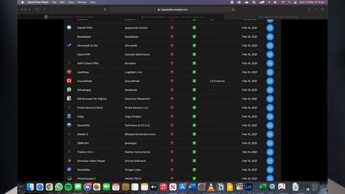Reload the page in the Safari address bar
Screen dimensions: 345x194
tap(233, 10)
